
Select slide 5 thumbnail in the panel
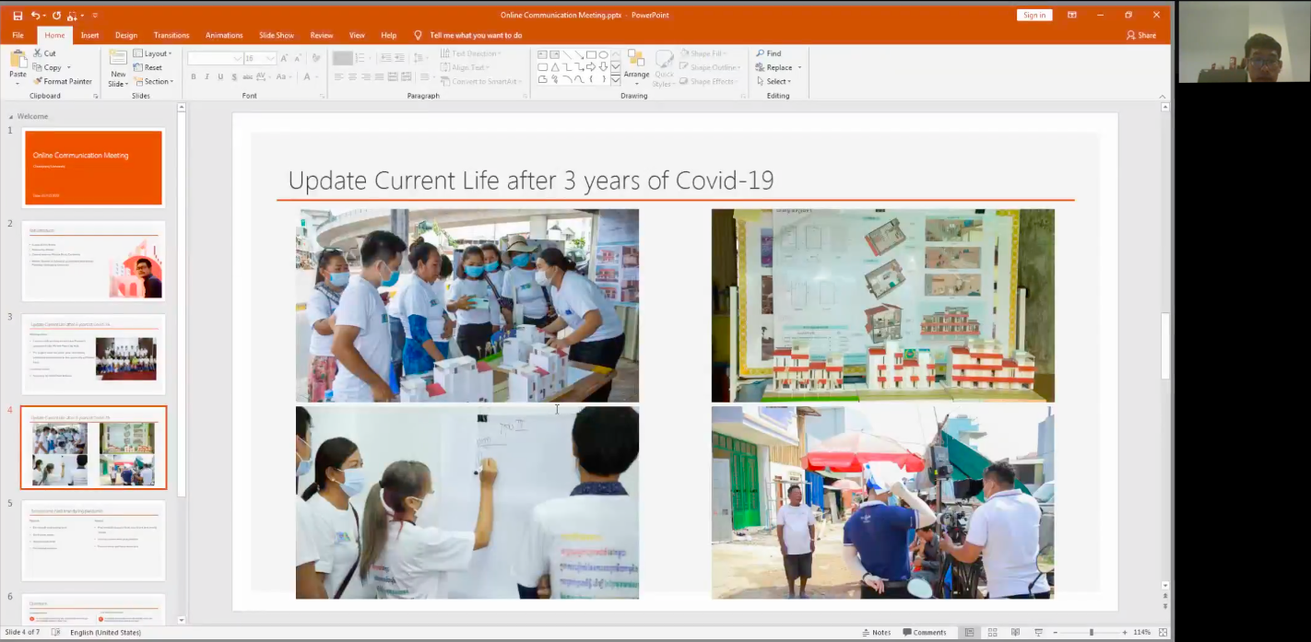[93, 541]
